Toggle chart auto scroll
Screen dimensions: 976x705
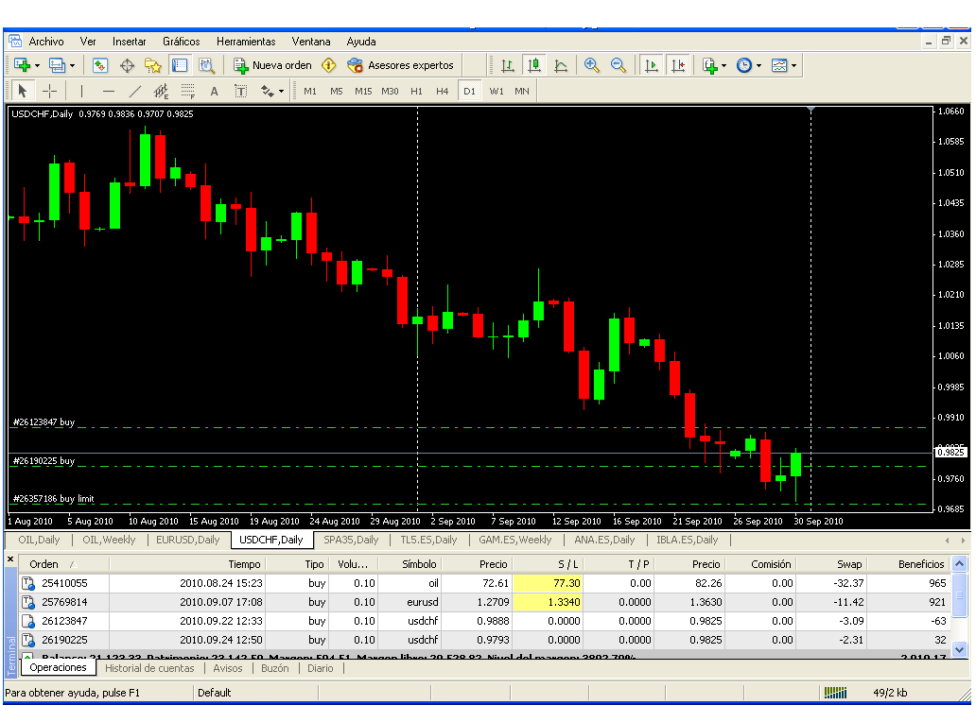pyautogui.click(x=652, y=65)
